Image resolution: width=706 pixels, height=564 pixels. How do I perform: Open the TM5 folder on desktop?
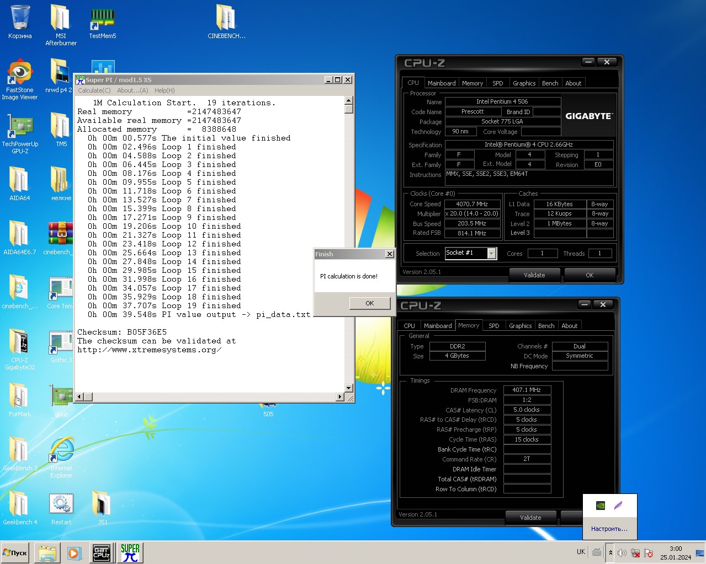click(61, 130)
